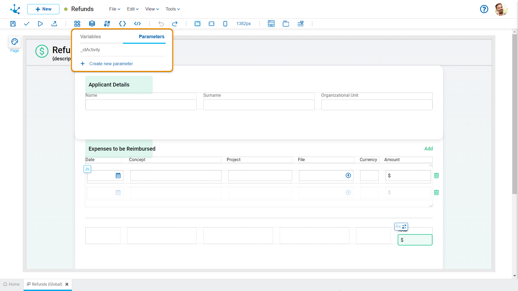Select the Home tab at bottom
The height and width of the screenshot is (291, 518).
[12, 284]
